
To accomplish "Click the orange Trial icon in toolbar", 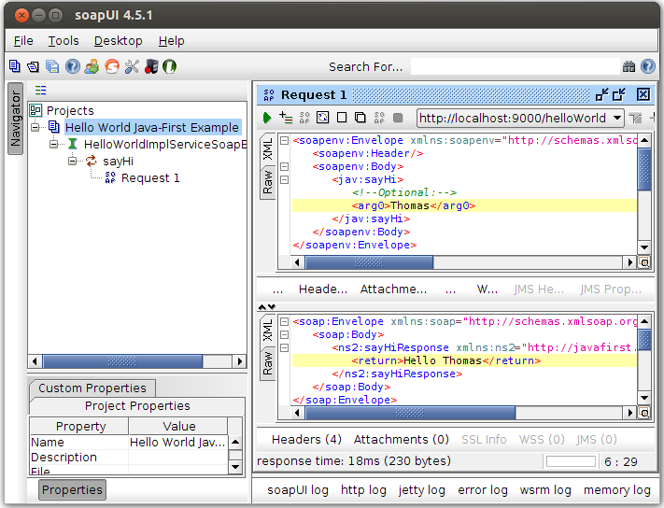I will tap(111, 66).
